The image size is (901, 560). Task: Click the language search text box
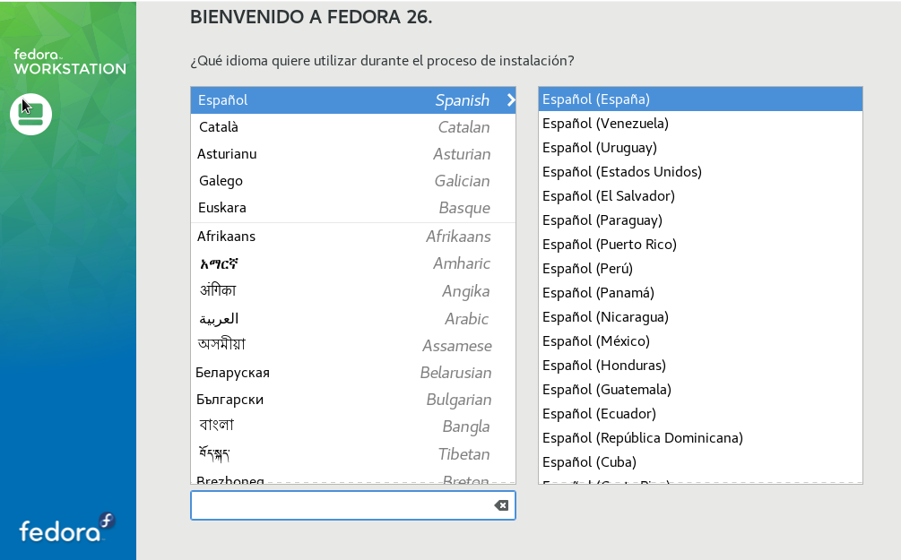(x=341, y=505)
